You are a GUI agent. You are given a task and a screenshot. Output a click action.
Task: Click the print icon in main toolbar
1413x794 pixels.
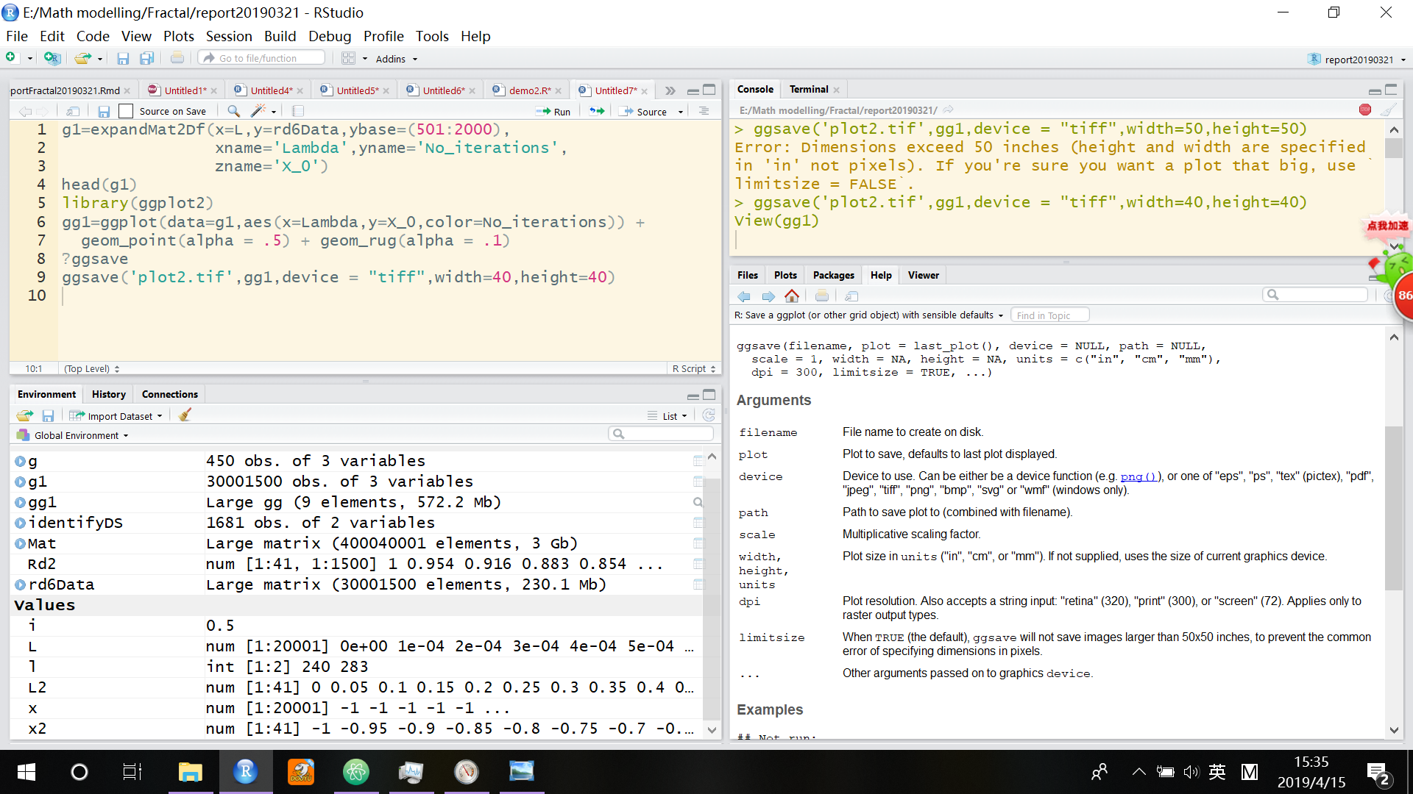pyautogui.click(x=177, y=58)
